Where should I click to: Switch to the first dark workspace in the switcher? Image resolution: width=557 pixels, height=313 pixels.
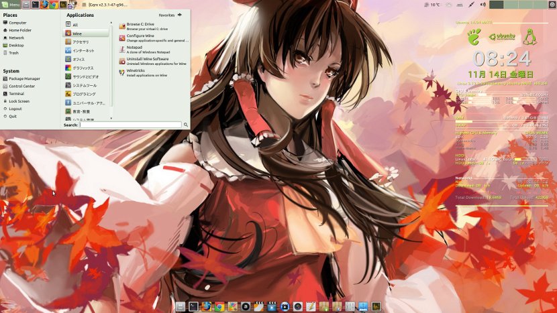(x=496, y=5)
